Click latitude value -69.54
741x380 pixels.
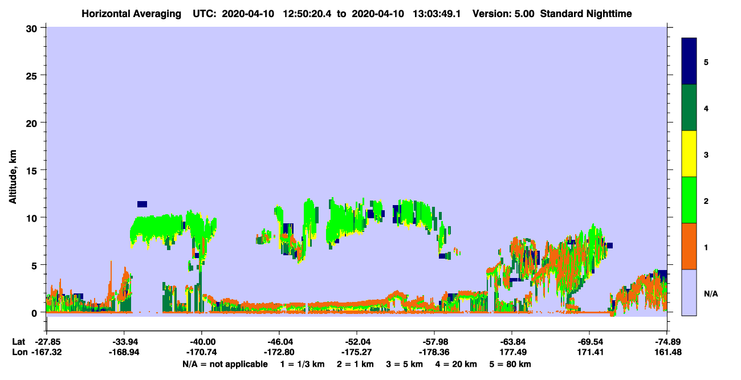click(589, 342)
